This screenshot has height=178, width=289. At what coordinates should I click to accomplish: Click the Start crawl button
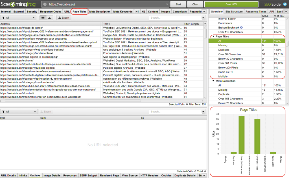[x=178, y=4]
